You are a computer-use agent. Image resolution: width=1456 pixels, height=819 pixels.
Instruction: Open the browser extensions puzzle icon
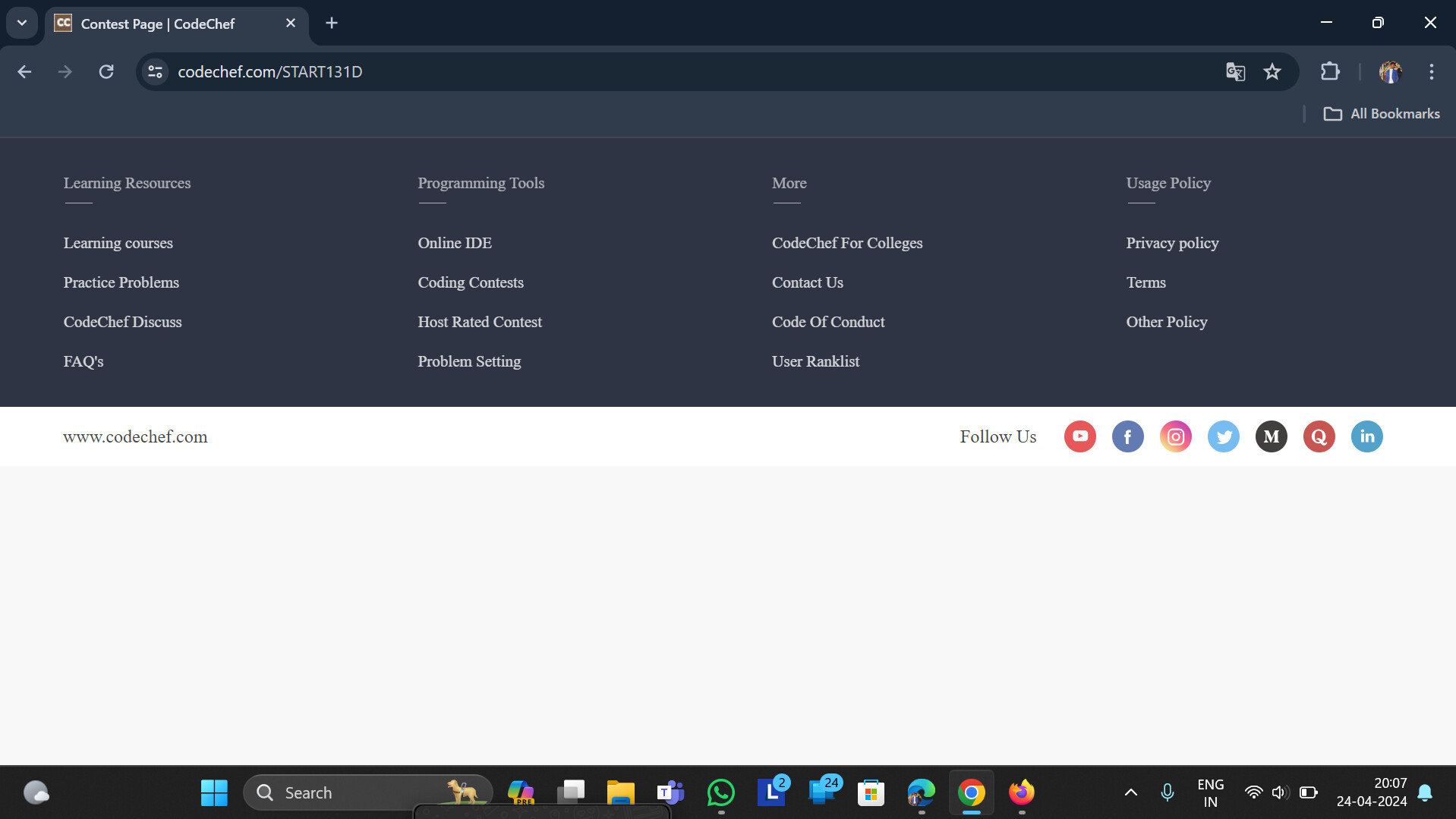(1330, 71)
